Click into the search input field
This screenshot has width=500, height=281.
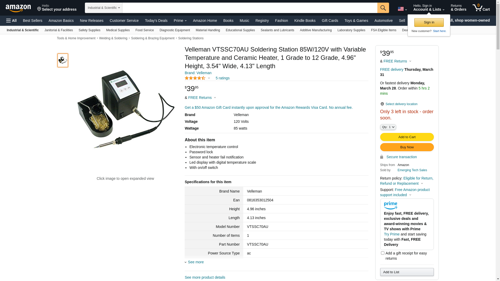(249, 8)
